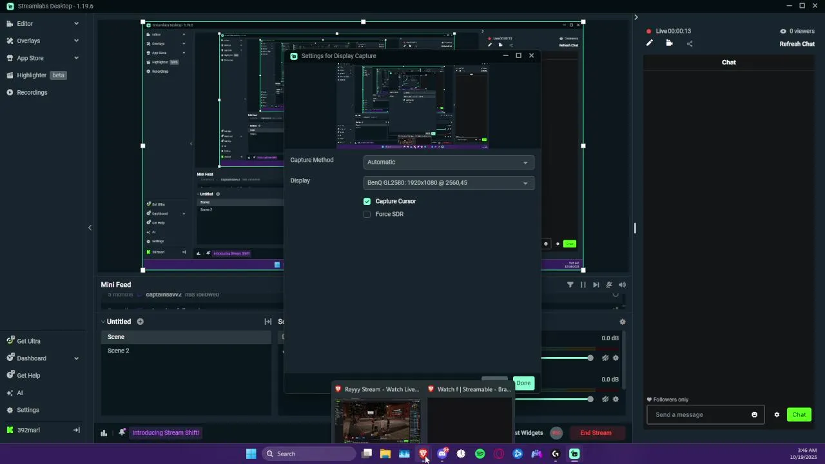Open Dashboard from the sidebar
Viewport: 825px width, 464px height.
tap(32, 358)
